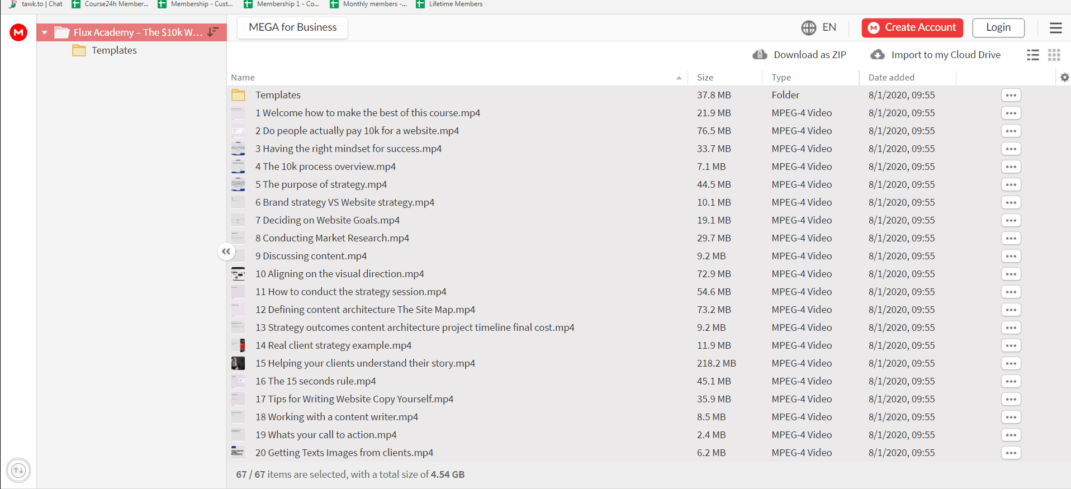1071x489 pixels.
Task: Click Download as ZIP
Action: point(799,55)
